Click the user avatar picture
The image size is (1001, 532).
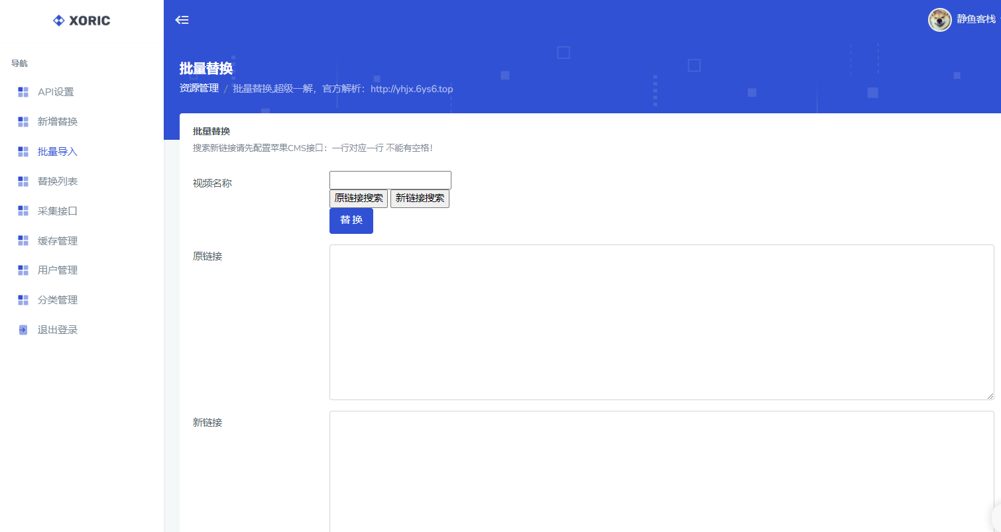click(x=939, y=20)
